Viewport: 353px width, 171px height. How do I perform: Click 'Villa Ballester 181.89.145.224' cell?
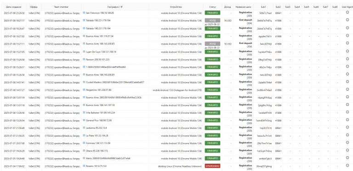pyautogui.click(x=100, y=113)
